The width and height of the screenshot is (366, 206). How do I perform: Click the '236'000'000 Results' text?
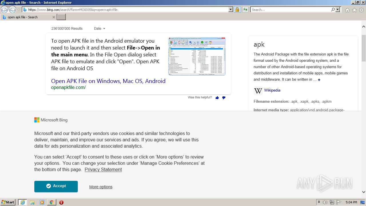coord(67,29)
